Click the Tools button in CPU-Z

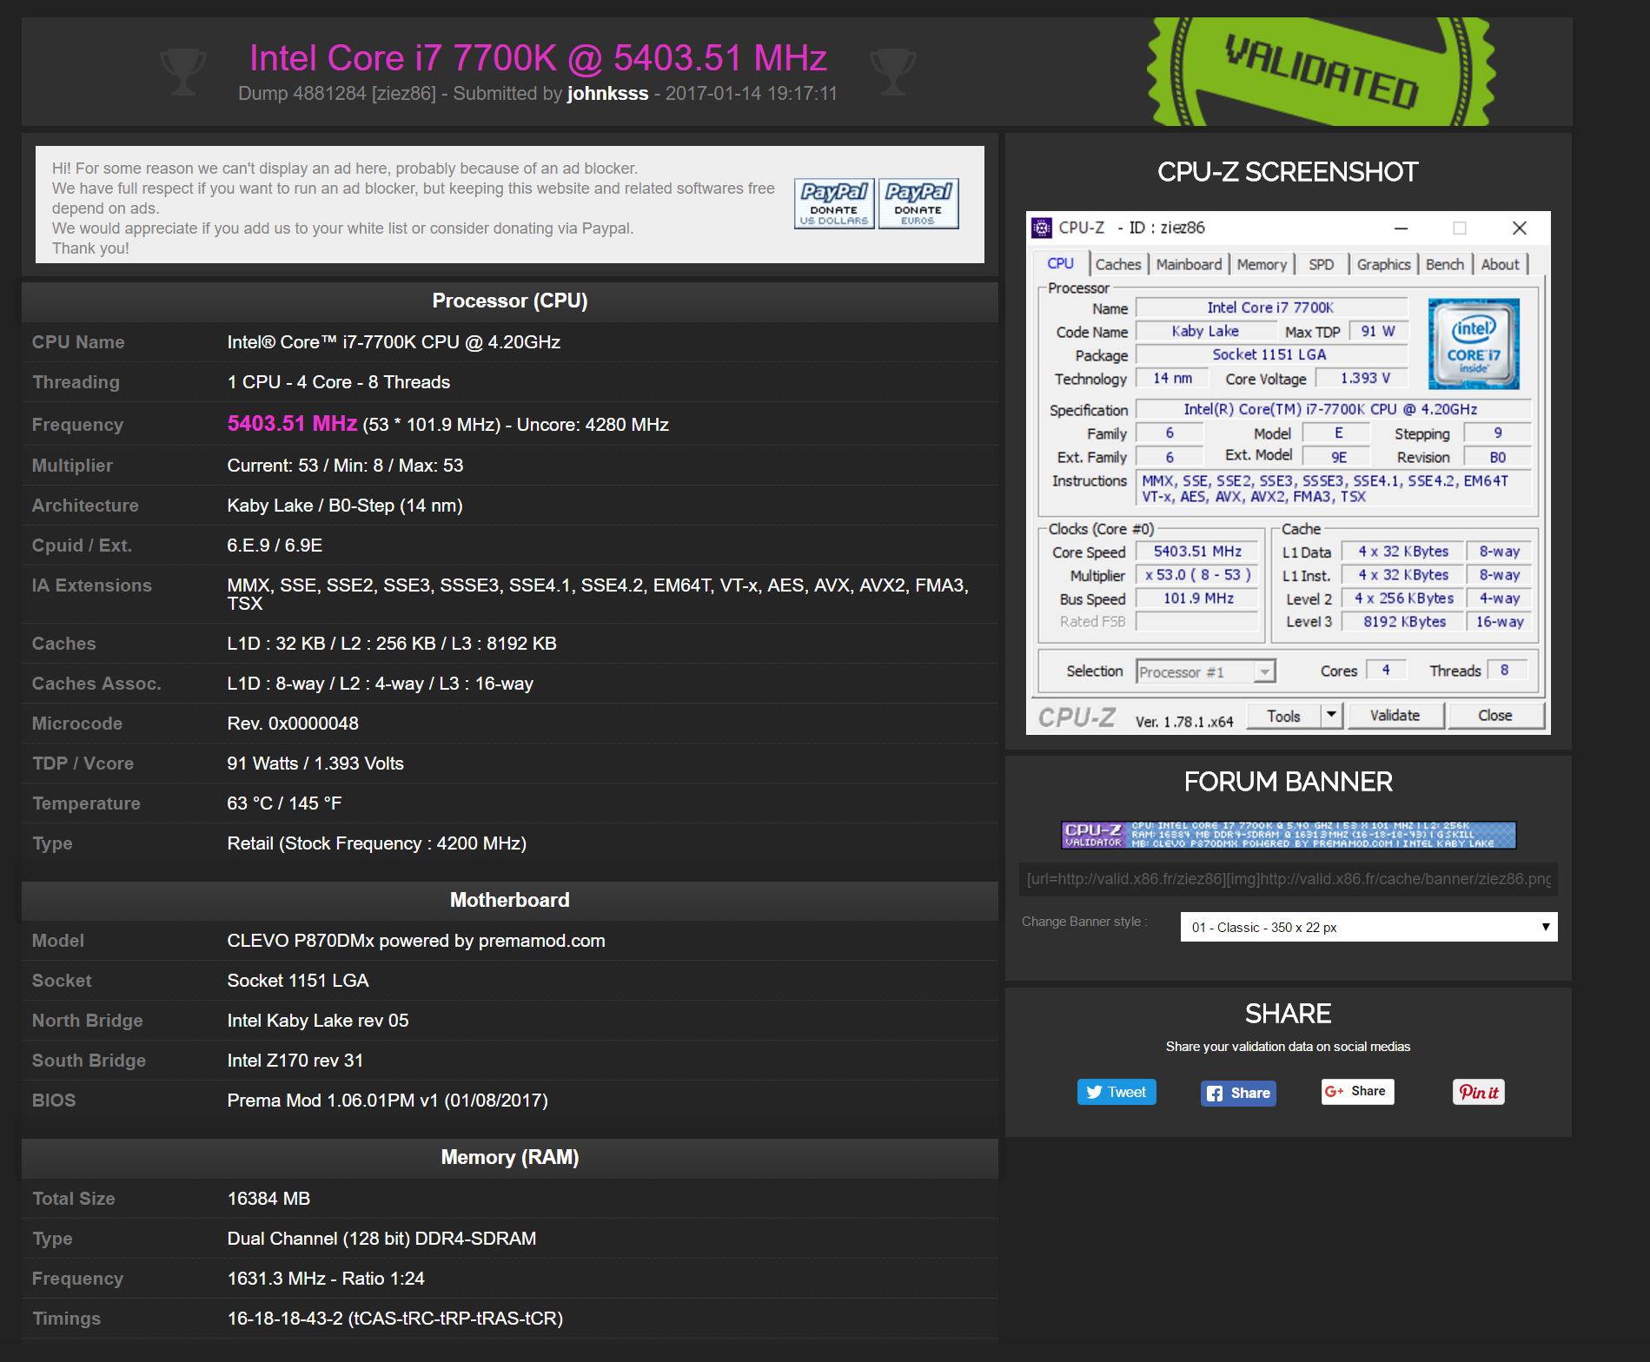pos(1283,715)
